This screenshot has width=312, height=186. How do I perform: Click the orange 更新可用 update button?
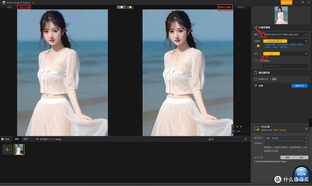coord(286,2)
